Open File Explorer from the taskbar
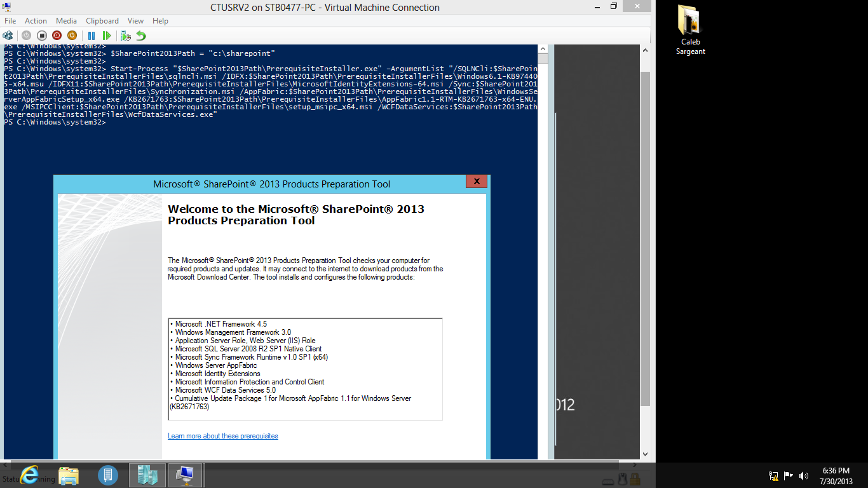The height and width of the screenshot is (488, 868). click(69, 475)
